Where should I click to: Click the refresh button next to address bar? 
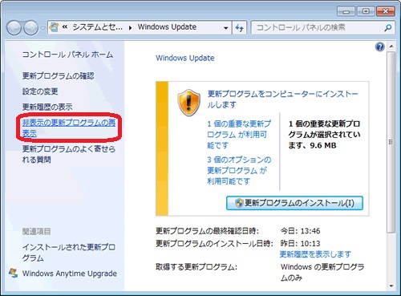pos(240,27)
